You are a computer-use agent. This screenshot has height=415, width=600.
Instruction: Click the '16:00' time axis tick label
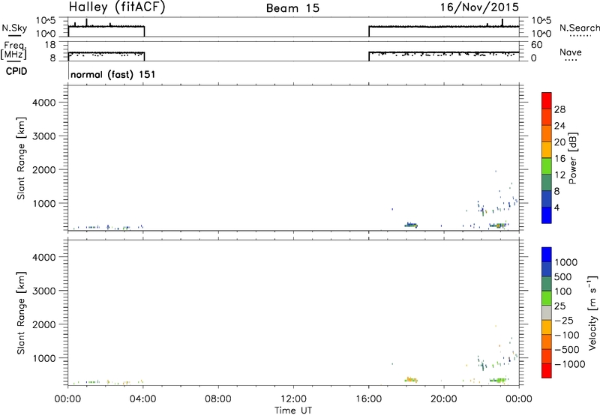click(368, 399)
